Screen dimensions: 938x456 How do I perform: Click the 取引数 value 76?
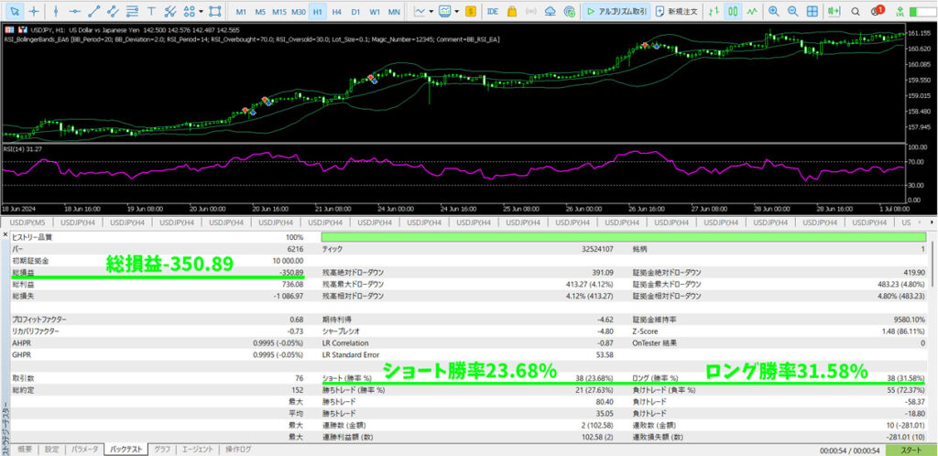point(300,379)
